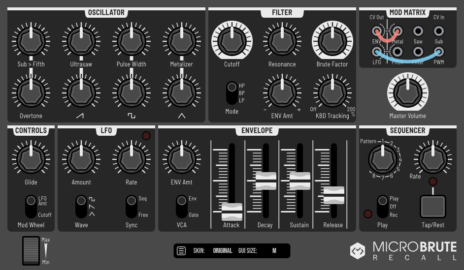
Task: Open the hamburger menu icon
Action: pyautogui.click(x=181, y=251)
